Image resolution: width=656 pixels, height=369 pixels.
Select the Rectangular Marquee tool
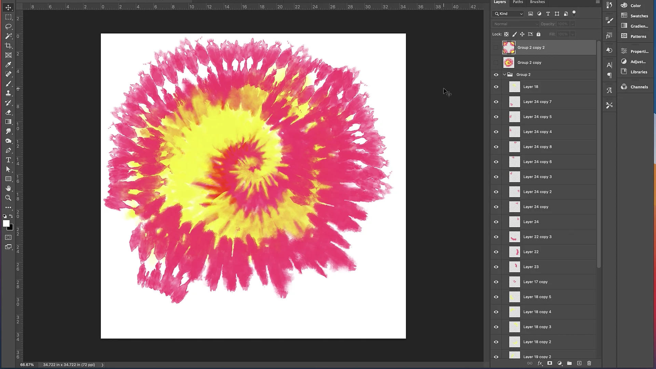8,17
